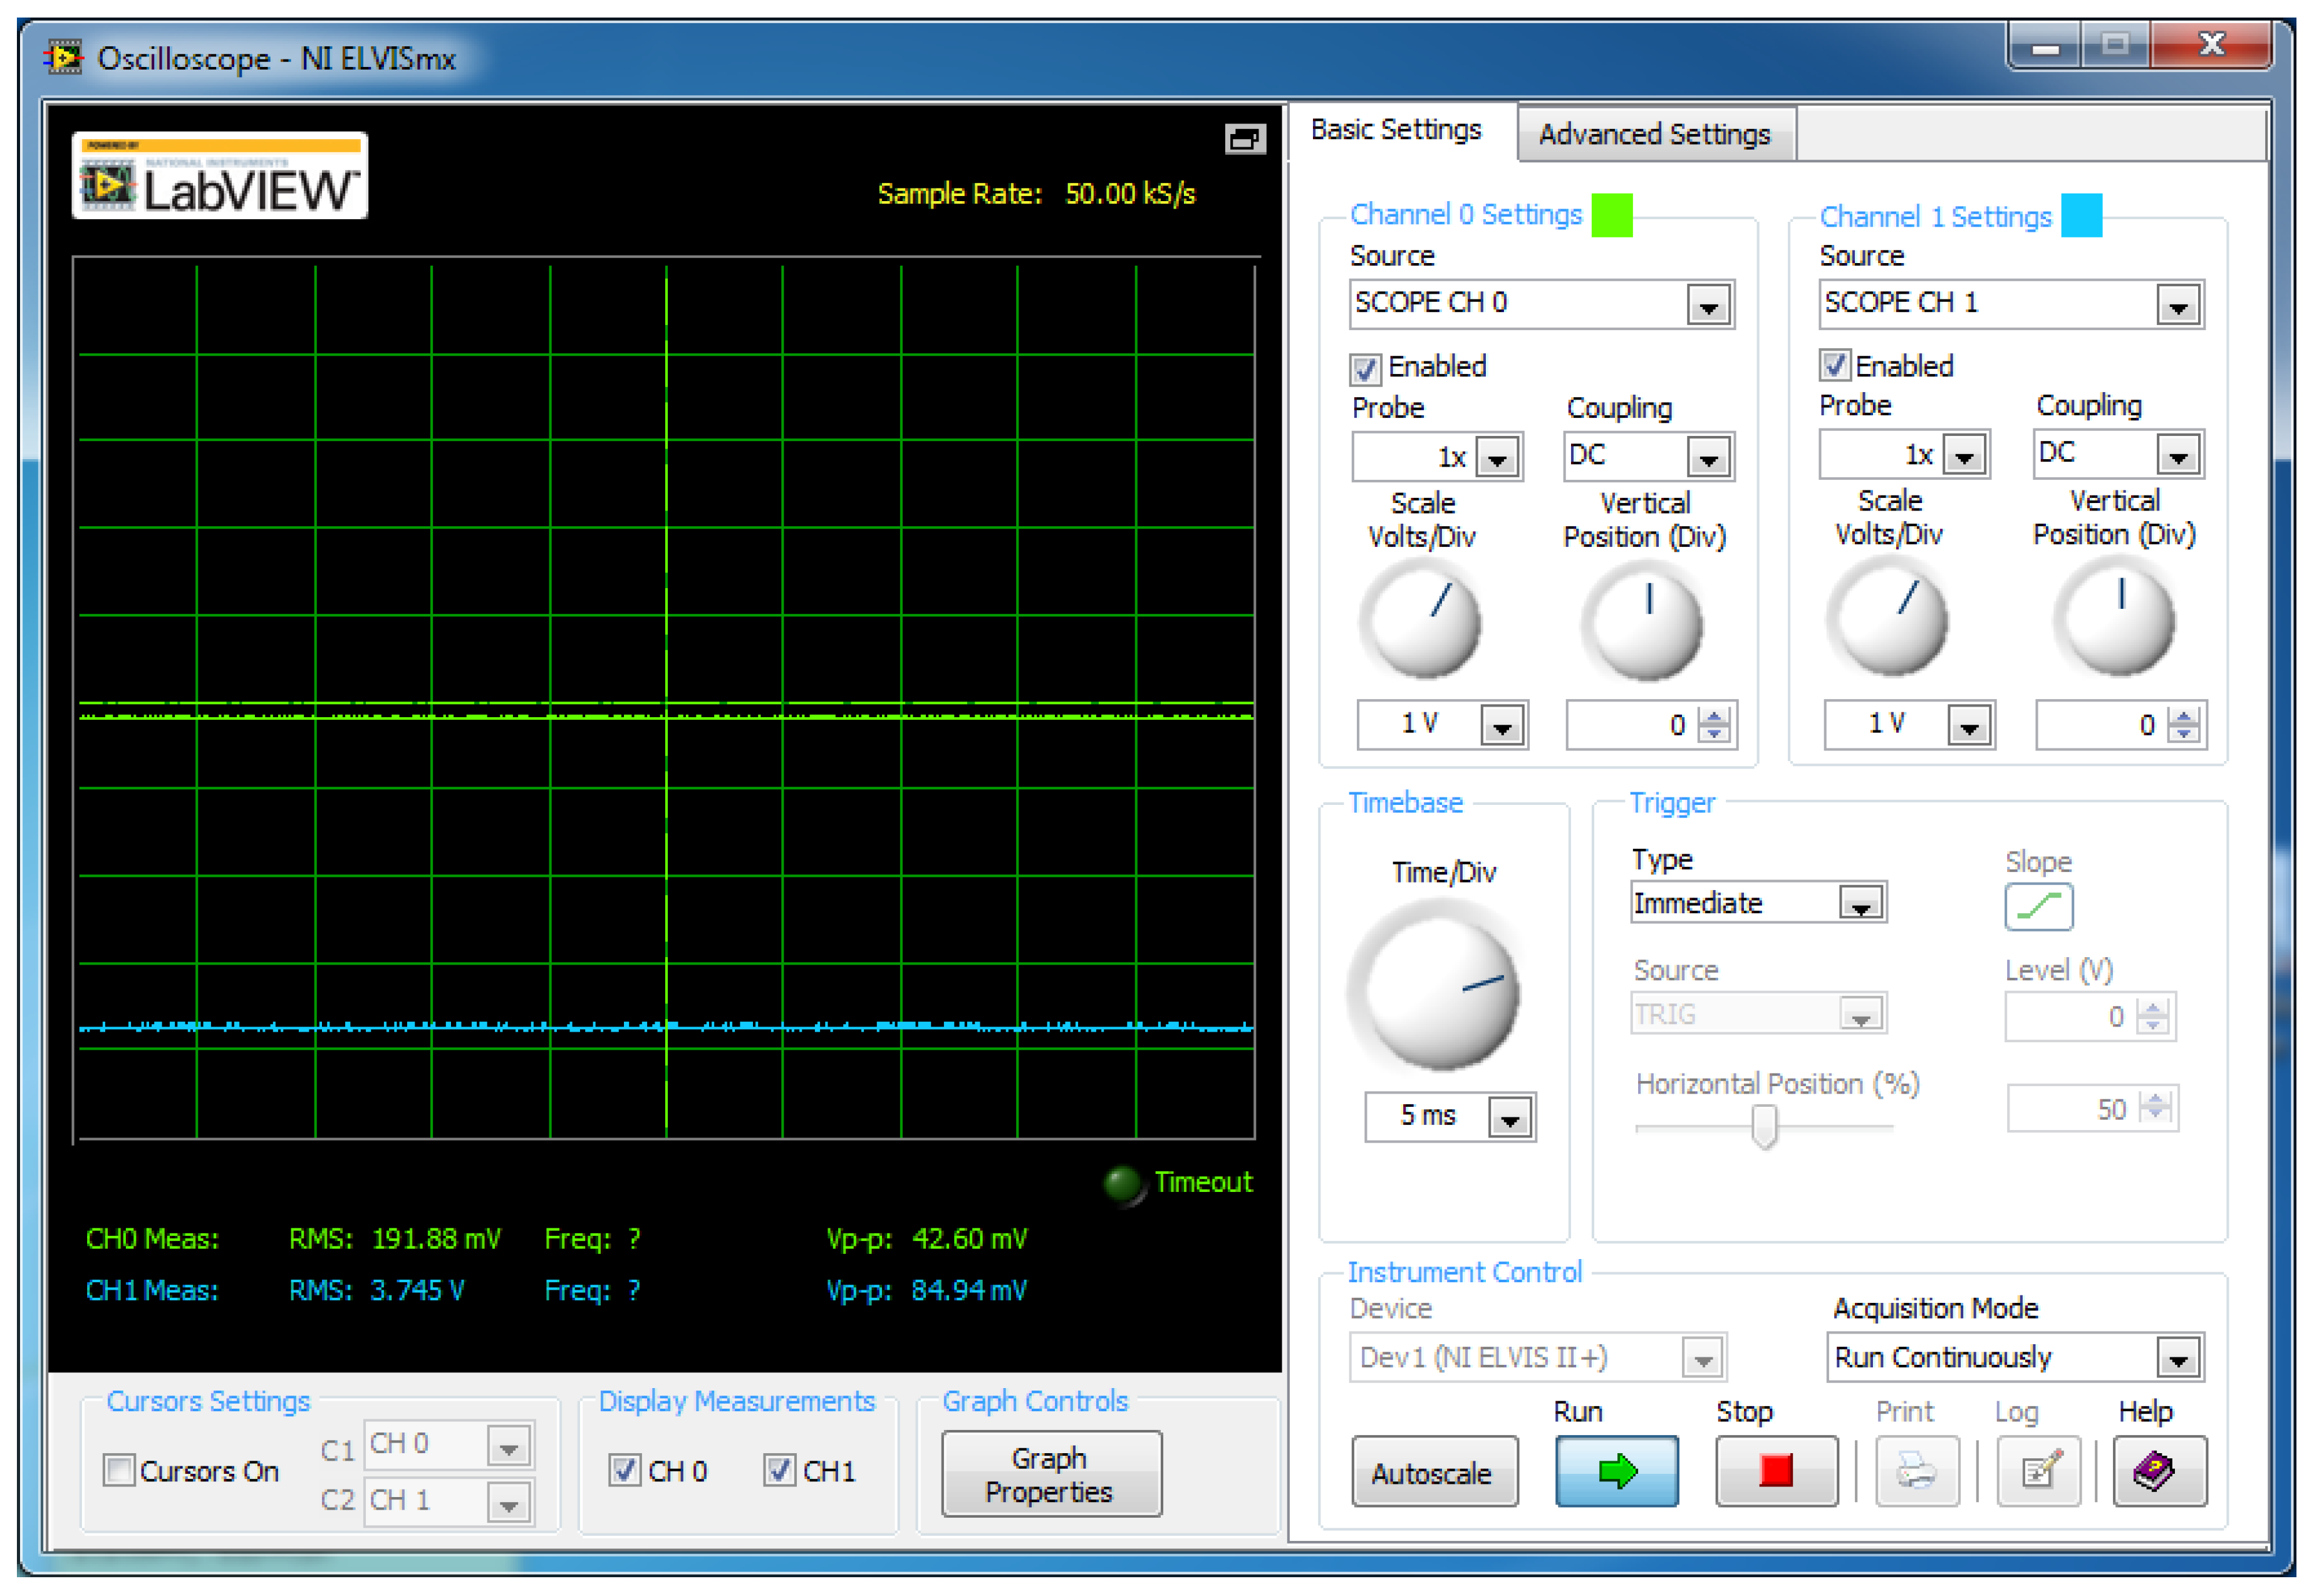Screen dimensions: 2314x1596
Task: Click the oscilloscope app icon in the title bar
Action: coord(64,58)
